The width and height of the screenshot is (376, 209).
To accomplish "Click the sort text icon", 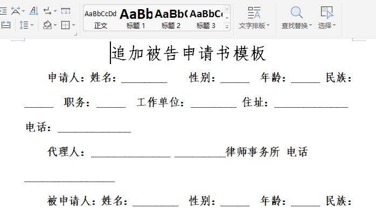I will click(x=34, y=11).
